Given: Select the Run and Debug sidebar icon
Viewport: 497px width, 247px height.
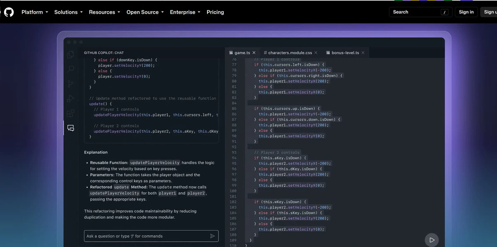Looking at the screenshot, I should coord(71,98).
